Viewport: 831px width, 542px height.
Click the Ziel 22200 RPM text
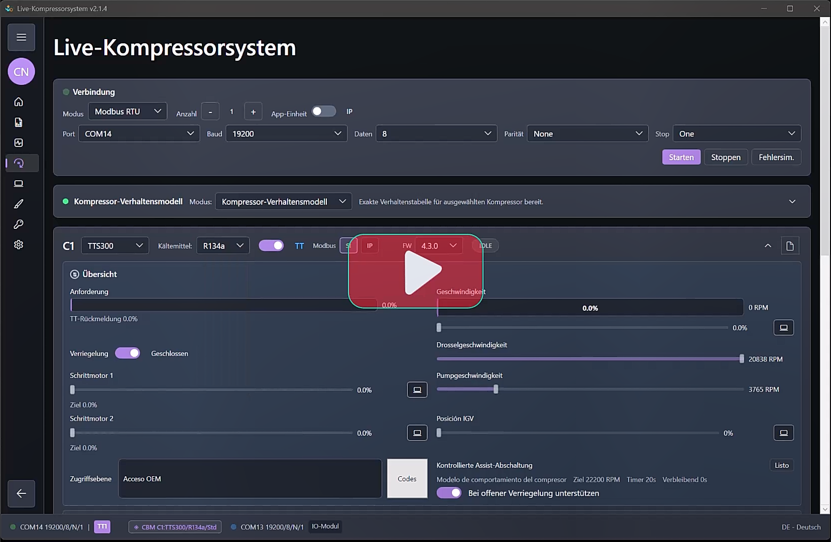597,480
